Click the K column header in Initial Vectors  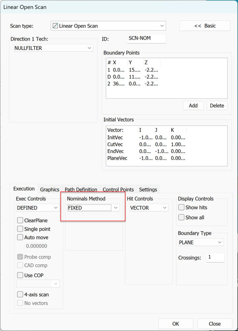pyautogui.click(x=178, y=130)
